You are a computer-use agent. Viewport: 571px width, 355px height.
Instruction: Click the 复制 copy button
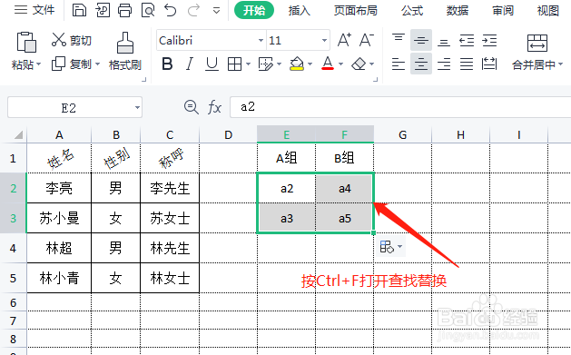point(72,64)
